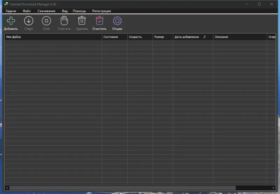Open the Регистрация menu
The height and width of the screenshot is (194, 280).
(101, 11)
